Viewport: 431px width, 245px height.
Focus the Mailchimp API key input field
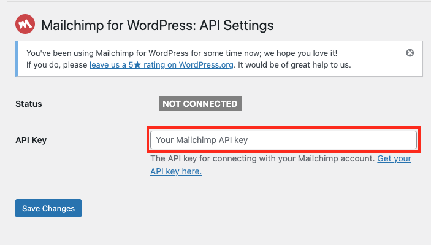point(283,140)
